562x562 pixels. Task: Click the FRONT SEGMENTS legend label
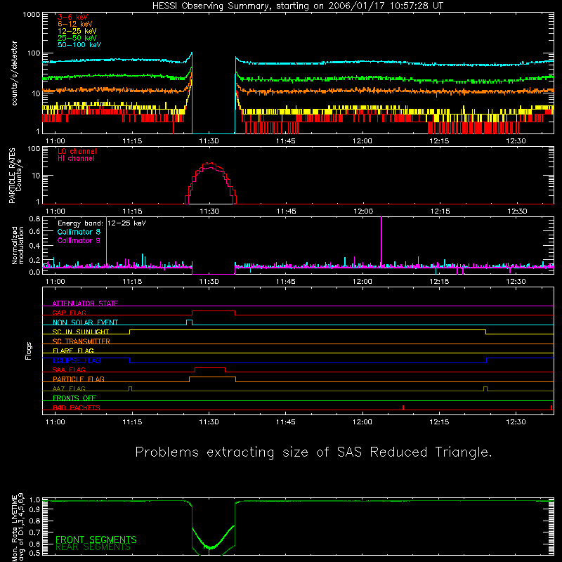(96, 540)
